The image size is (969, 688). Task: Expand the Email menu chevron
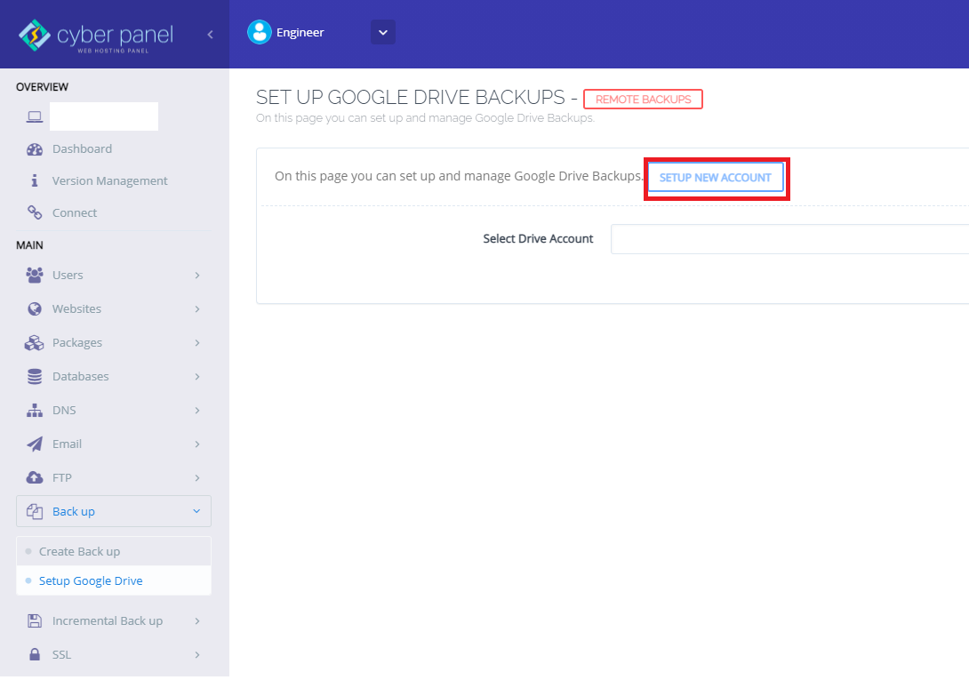coord(197,444)
